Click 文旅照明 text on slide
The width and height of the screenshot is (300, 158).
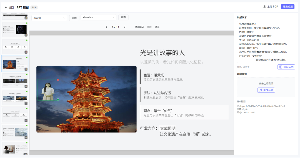(168, 128)
